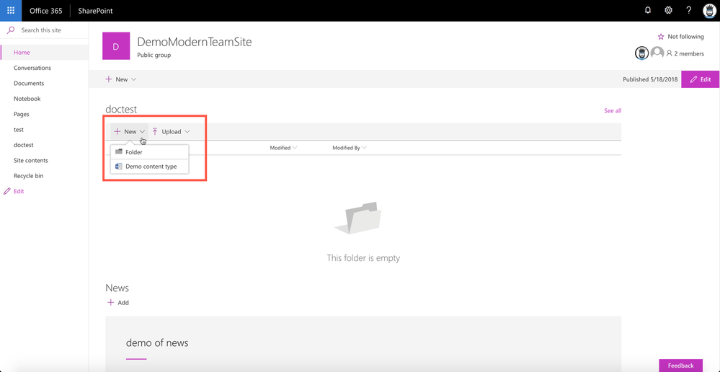Click the search magnifier icon
This screenshot has width=720, height=372.
tap(11, 30)
